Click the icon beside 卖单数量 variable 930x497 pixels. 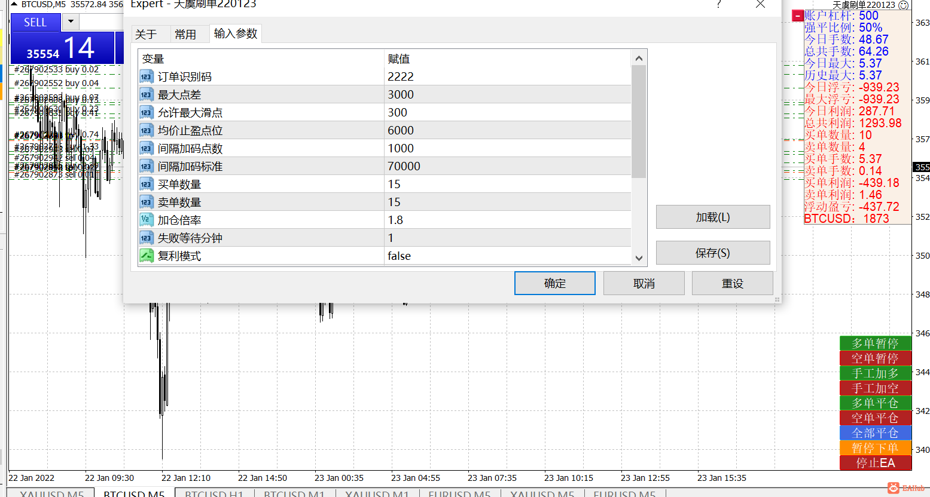[x=147, y=202]
